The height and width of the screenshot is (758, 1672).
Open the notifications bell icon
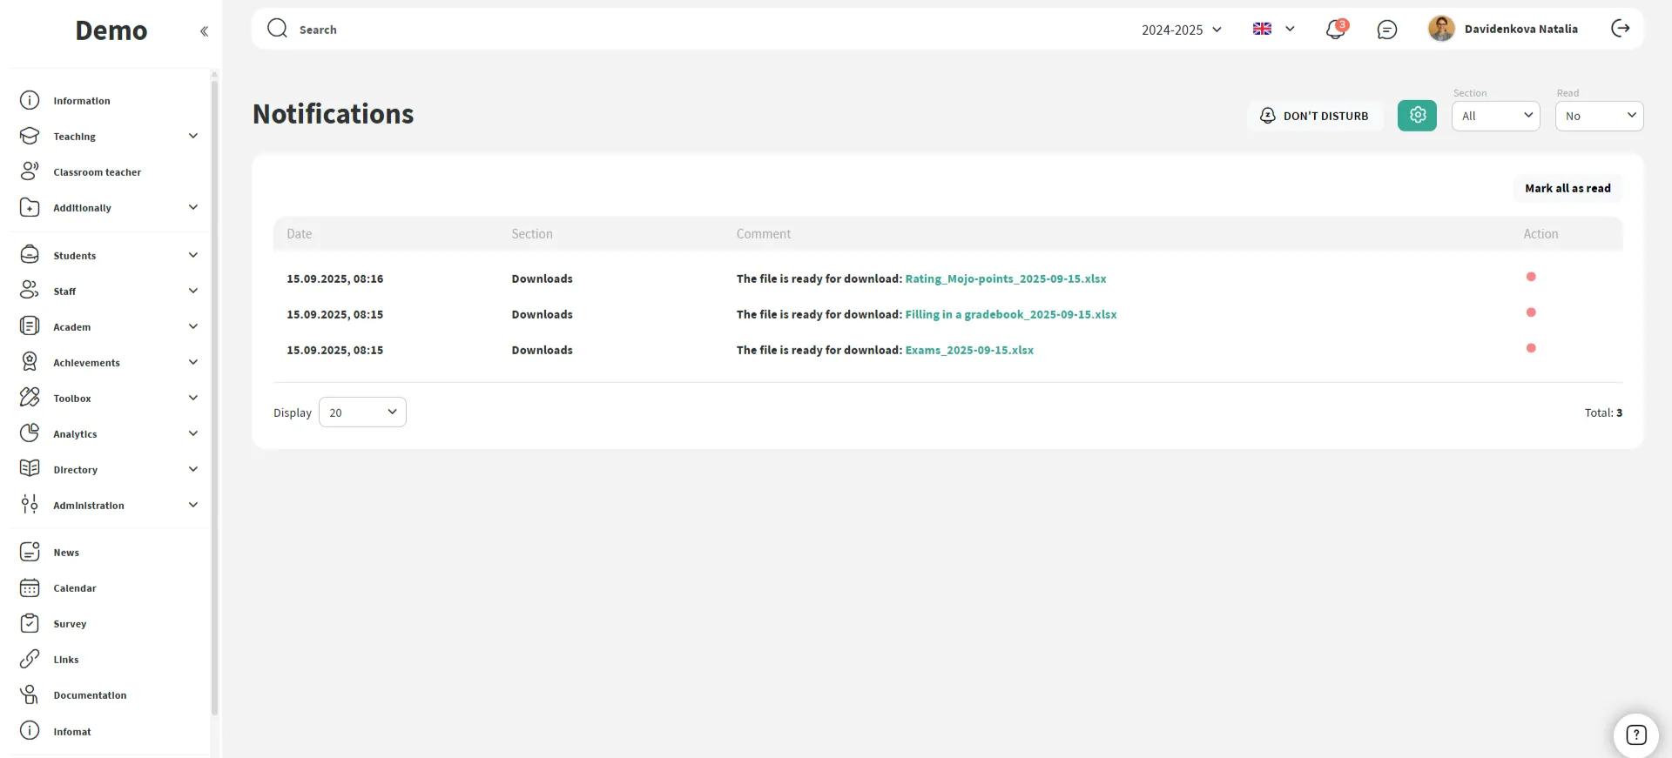pyautogui.click(x=1334, y=30)
